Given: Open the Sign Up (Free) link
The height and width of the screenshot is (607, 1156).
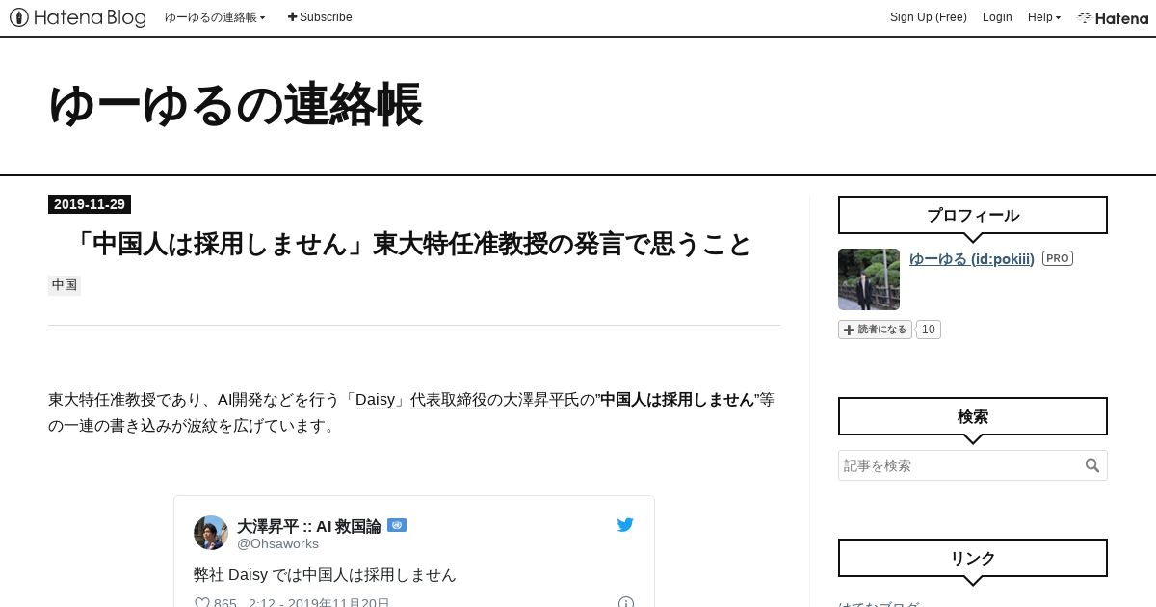Looking at the screenshot, I should (x=928, y=17).
